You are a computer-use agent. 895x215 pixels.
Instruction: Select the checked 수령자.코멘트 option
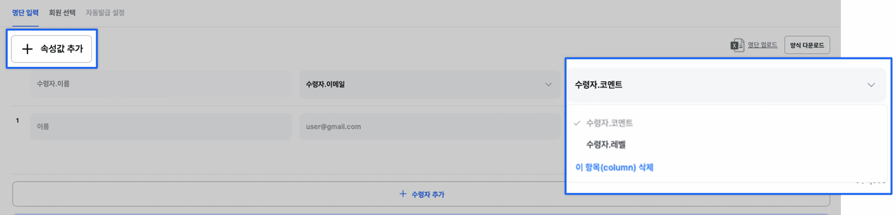click(609, 123)
